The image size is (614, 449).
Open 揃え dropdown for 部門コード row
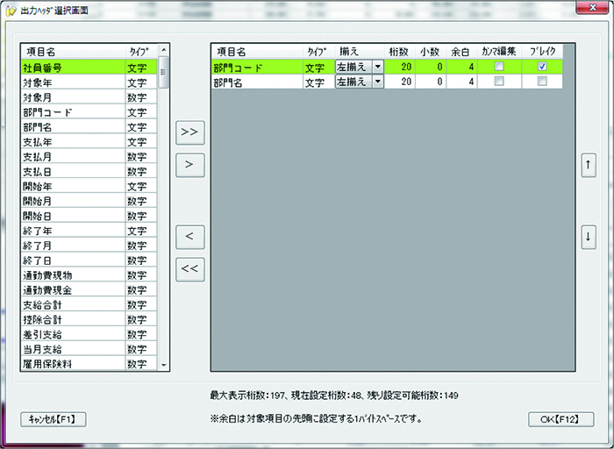pyautogui.click(x=377, y=67)
